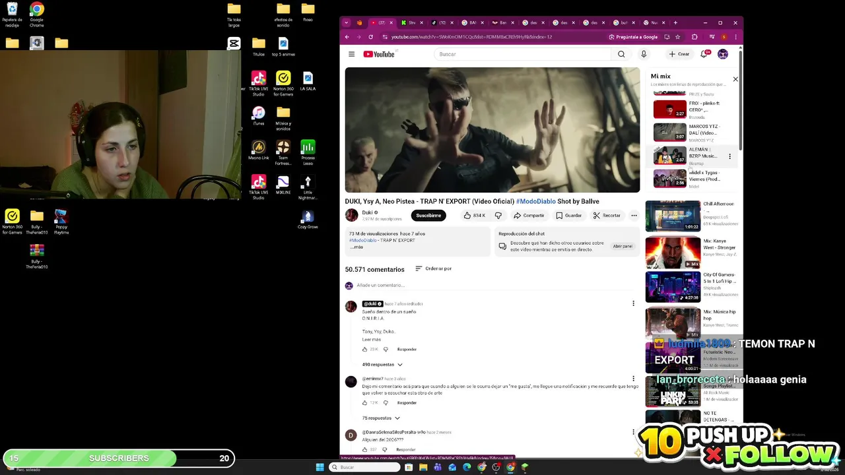845x475 pixels.
Task: Expand video description with ...más
Action: pyautogui.click(x=357, y=246)
